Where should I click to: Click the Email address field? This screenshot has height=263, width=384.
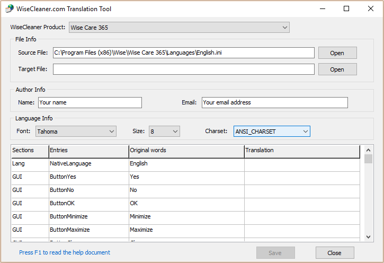[274, 102]
